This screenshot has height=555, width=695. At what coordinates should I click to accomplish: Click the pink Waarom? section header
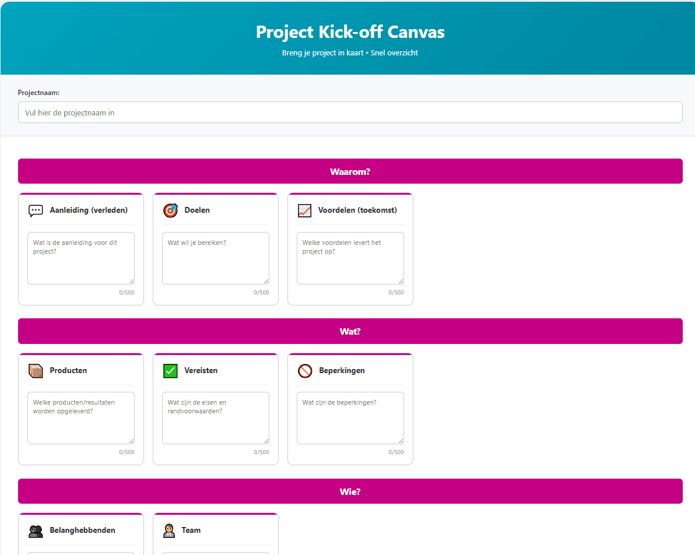click(x=350, y=171)
